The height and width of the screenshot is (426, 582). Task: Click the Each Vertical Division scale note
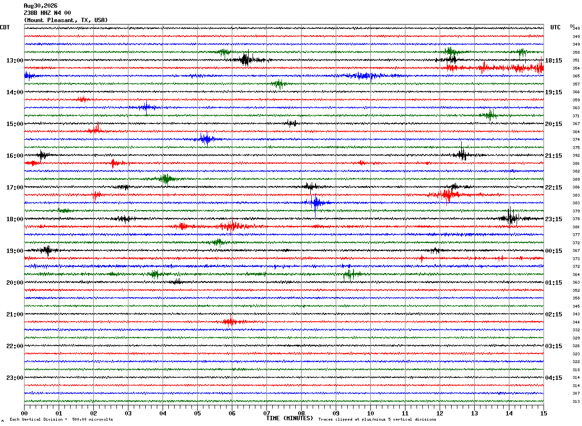click(x=61, y=419)
